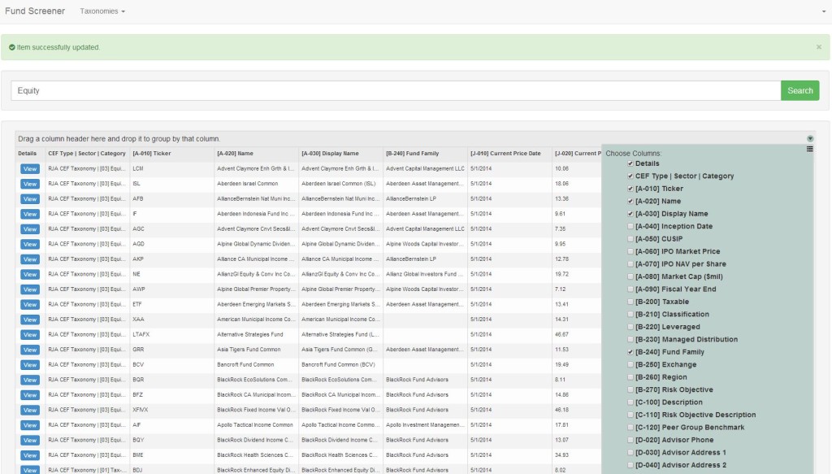Tick the [B-220] Leveraged checkbox
Screen dimensions: 832x474
click(x=630, y=327)
